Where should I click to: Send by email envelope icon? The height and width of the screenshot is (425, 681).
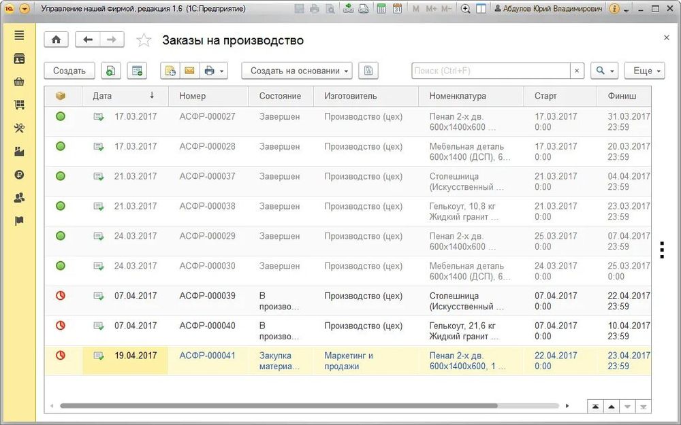point(190,71)
